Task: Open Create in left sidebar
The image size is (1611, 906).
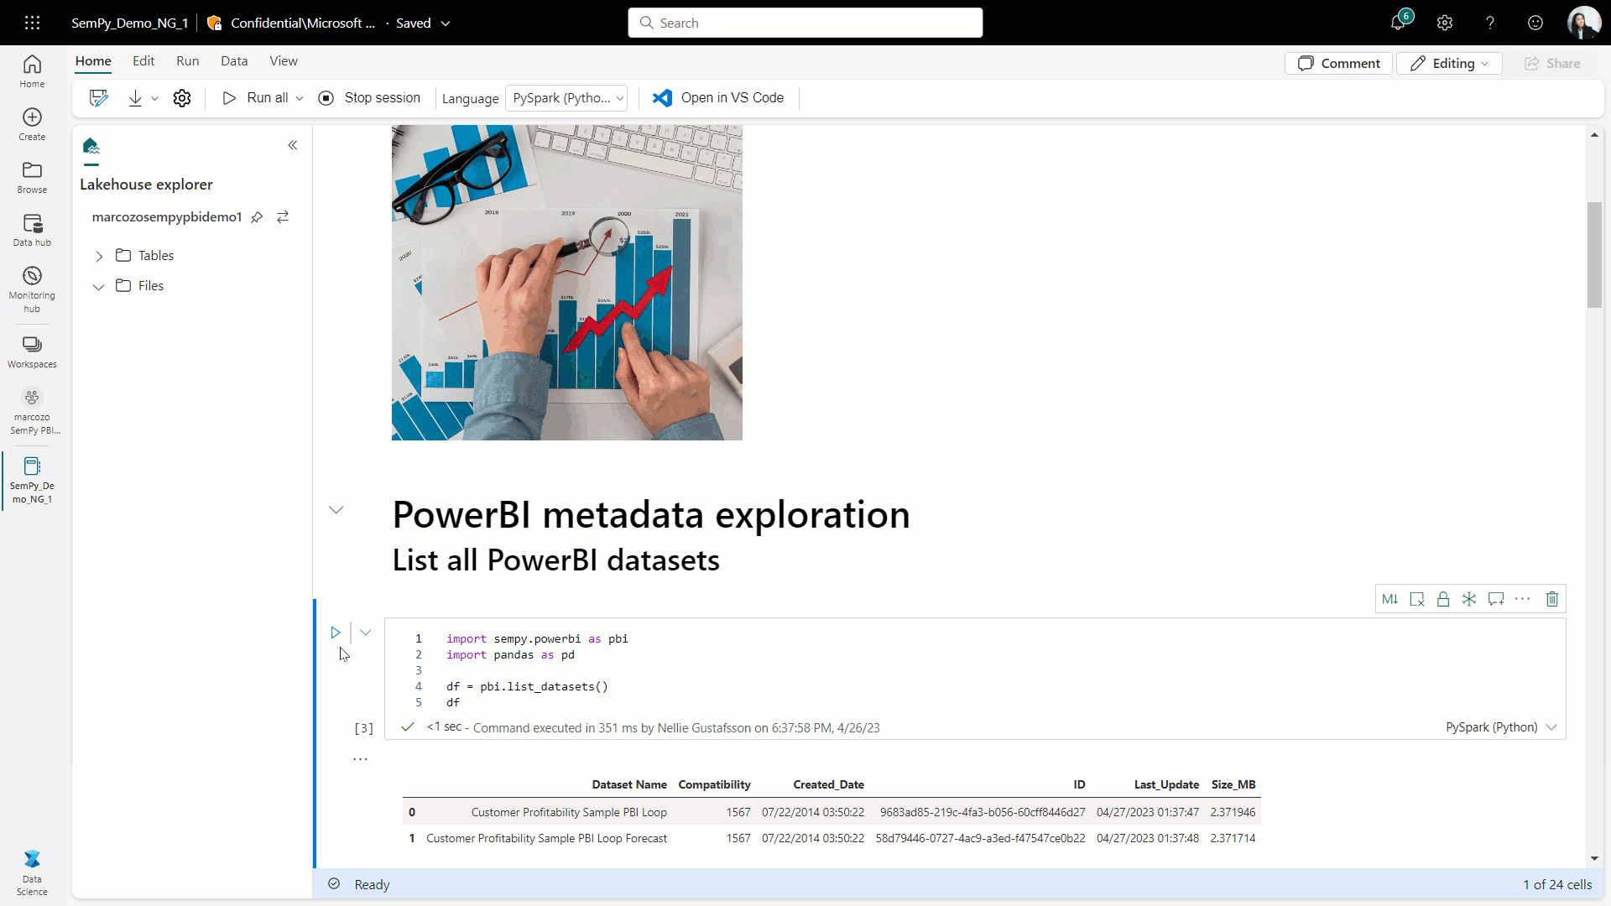Action: click(32, 124)
